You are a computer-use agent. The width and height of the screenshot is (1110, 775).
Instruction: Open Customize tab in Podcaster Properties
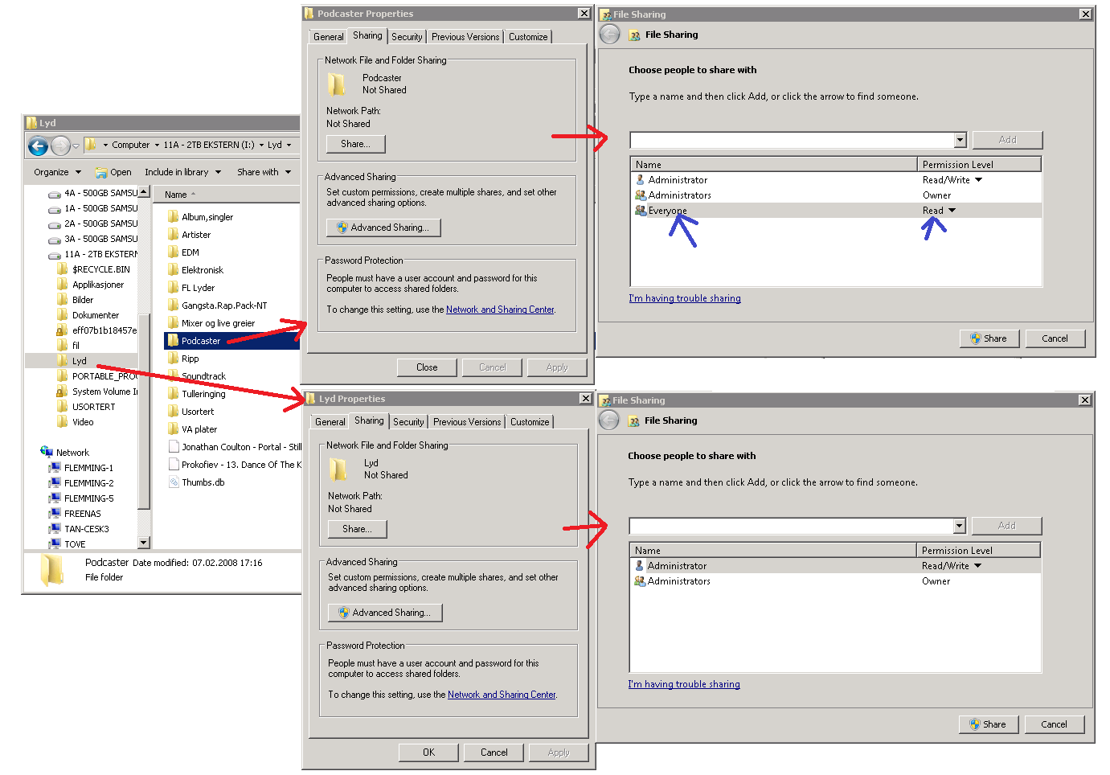(528, 37)
